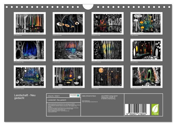Open the yellow stepping-stones forest thumbnail
This screenshot has width=176, height=126.
pyautogui.click(x=69, y=77)
